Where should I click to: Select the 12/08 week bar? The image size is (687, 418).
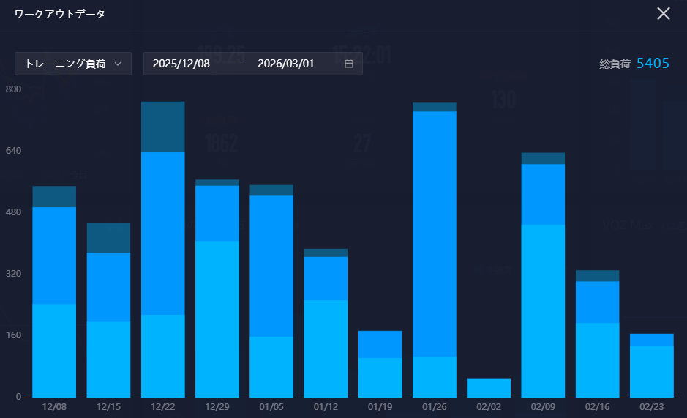pos(54,293)
